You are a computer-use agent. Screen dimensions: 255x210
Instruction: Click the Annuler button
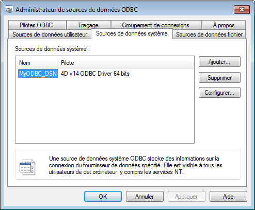(x=145, y=196)
